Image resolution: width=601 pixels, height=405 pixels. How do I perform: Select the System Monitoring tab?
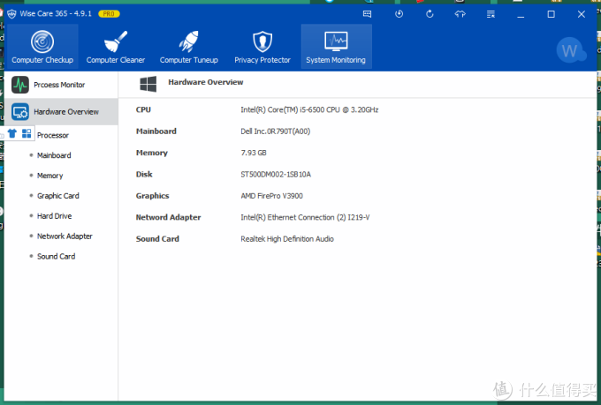click(336, 46)
